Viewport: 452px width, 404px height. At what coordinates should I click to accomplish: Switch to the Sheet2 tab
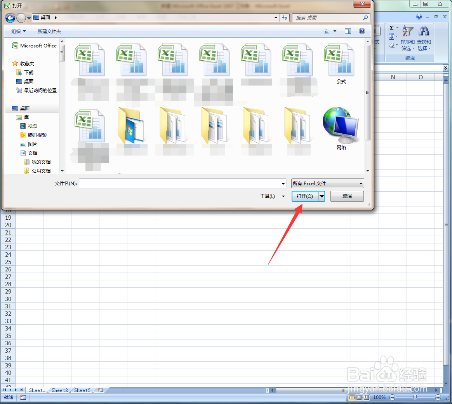(60, 390)
